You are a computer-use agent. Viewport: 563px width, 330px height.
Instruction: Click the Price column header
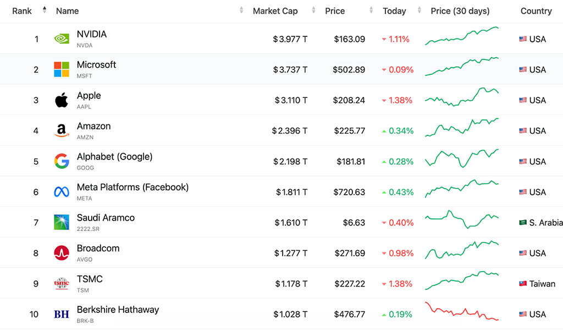pos(335,11)
